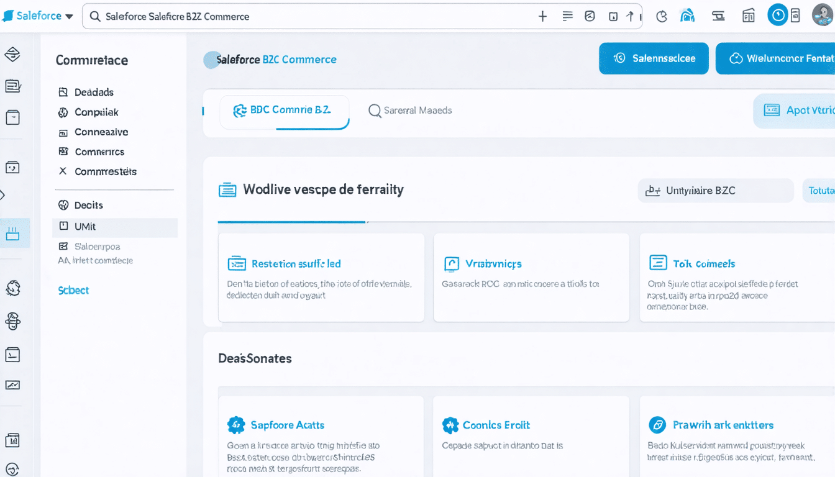The width and height of the screenshot is (835, 477).
Task: Click the Coonics Ercit puzzle icon
Action: [450, 425]
